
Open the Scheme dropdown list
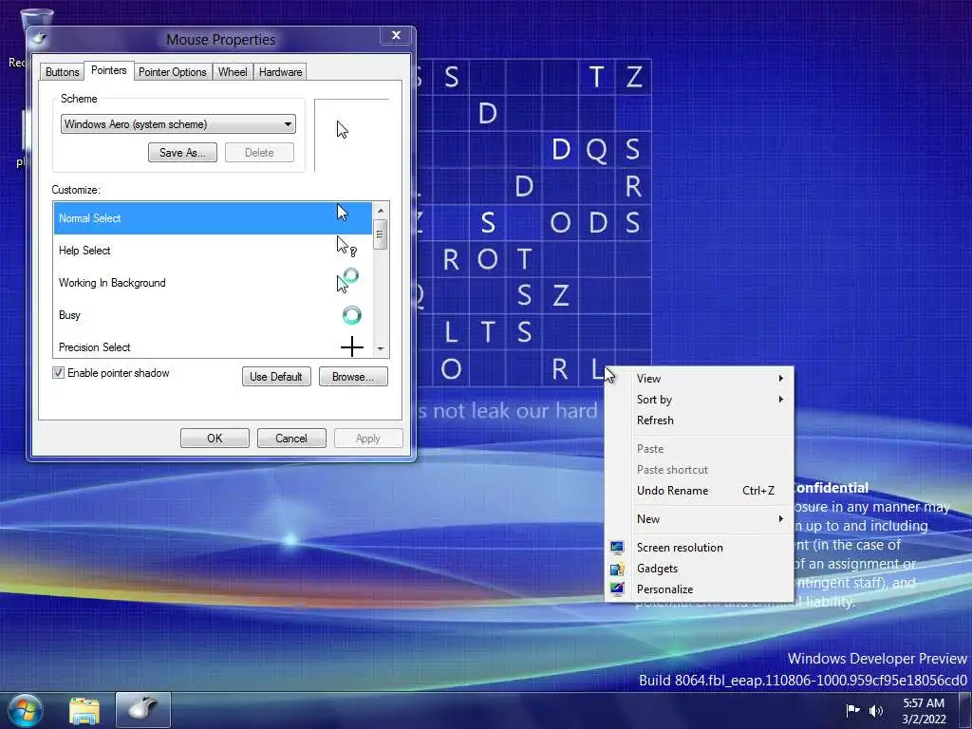(x=178, y=124)
